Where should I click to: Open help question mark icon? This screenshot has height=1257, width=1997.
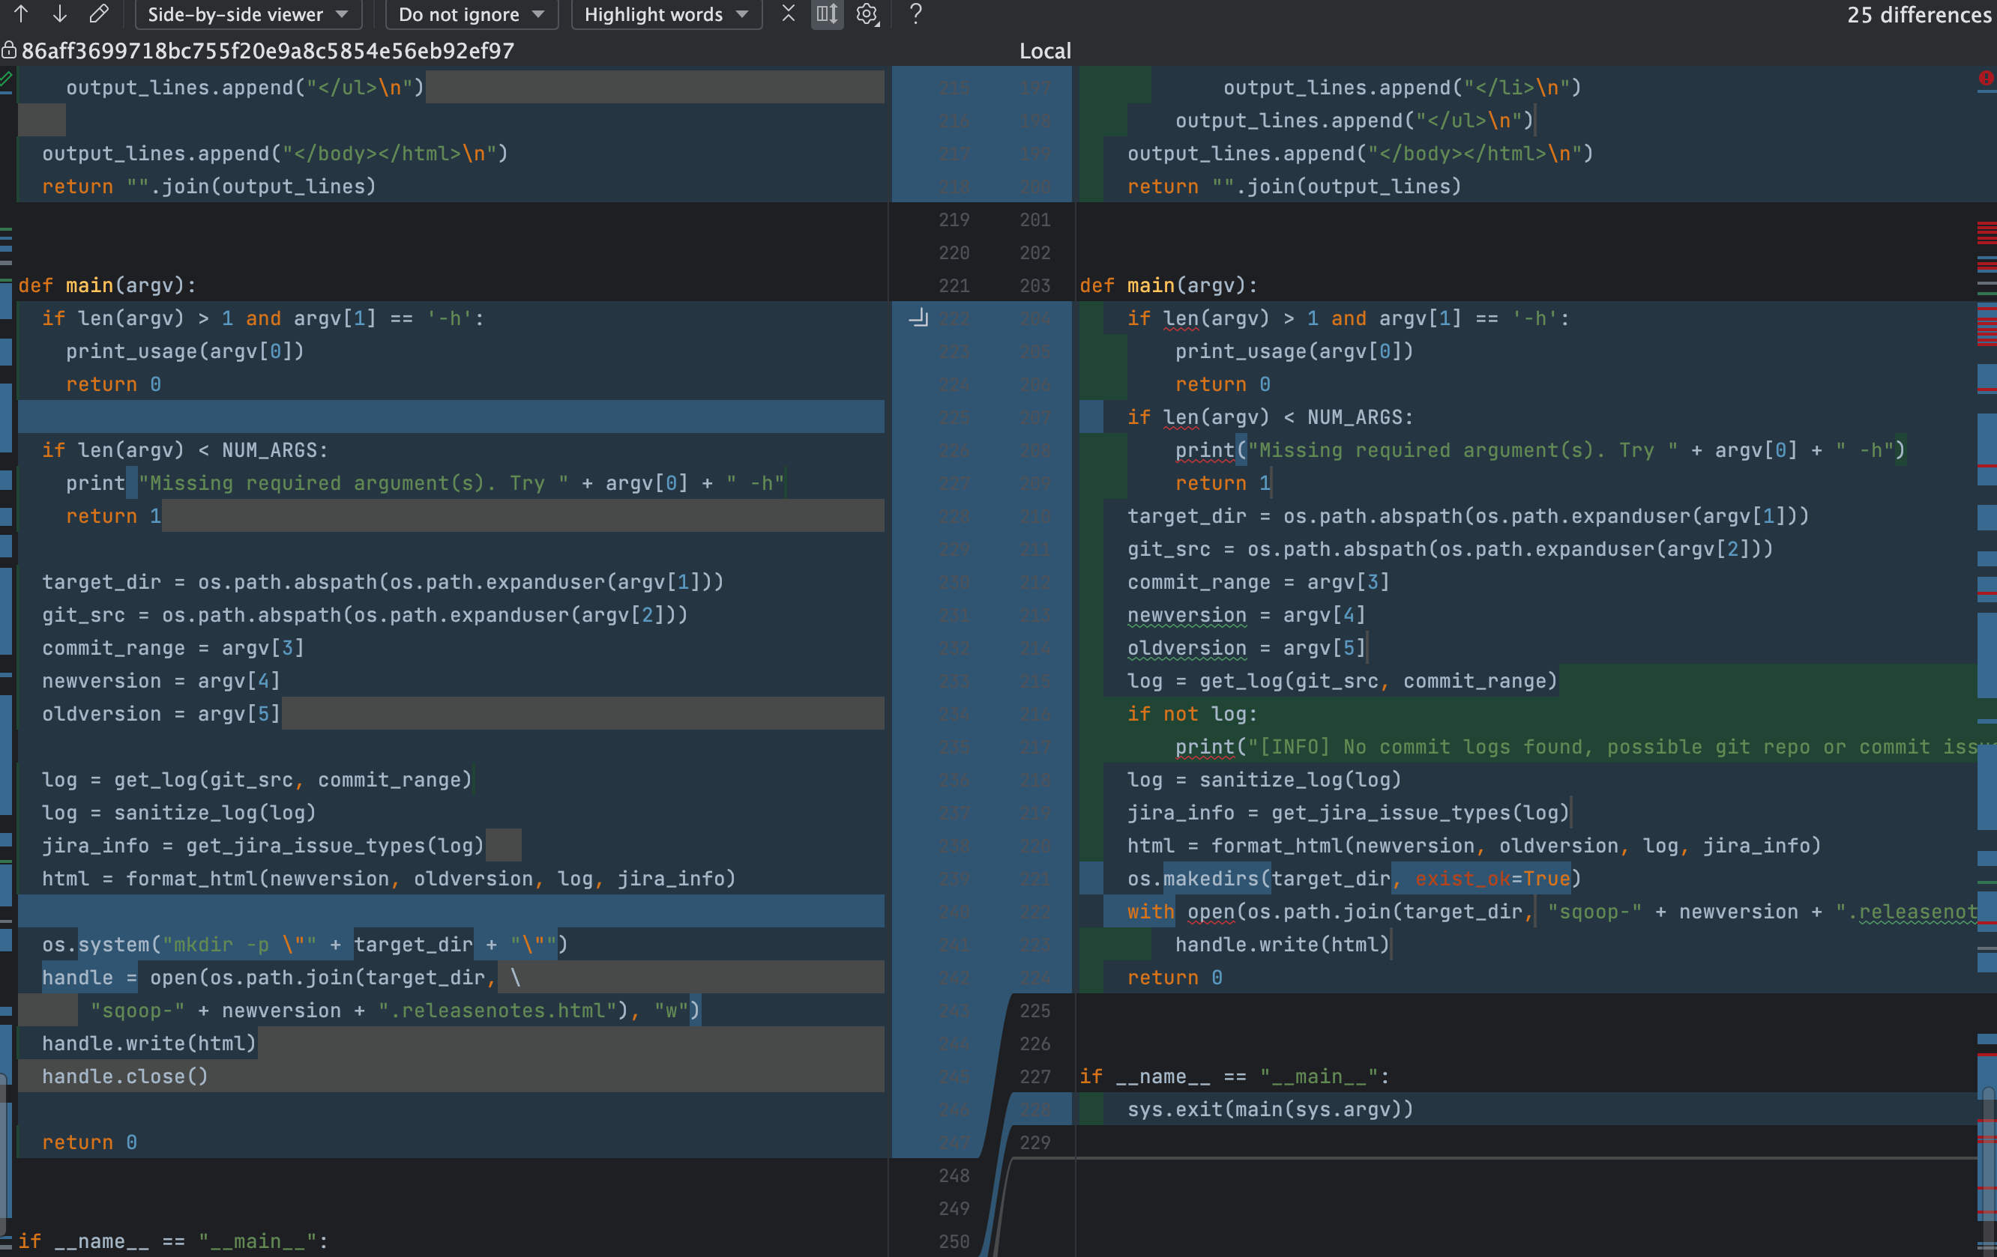coord(915,14)
